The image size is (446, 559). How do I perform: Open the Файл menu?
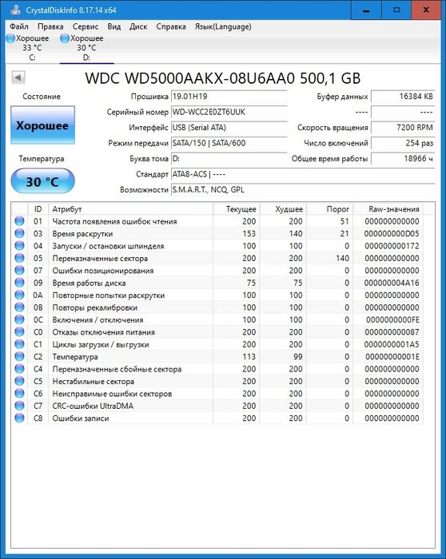(19, 26)
